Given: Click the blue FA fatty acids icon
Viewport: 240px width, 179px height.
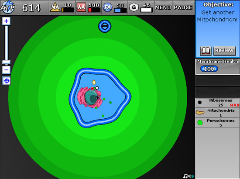Looking at the screenshot, I should pyautogui.click(x=108, y=7).
